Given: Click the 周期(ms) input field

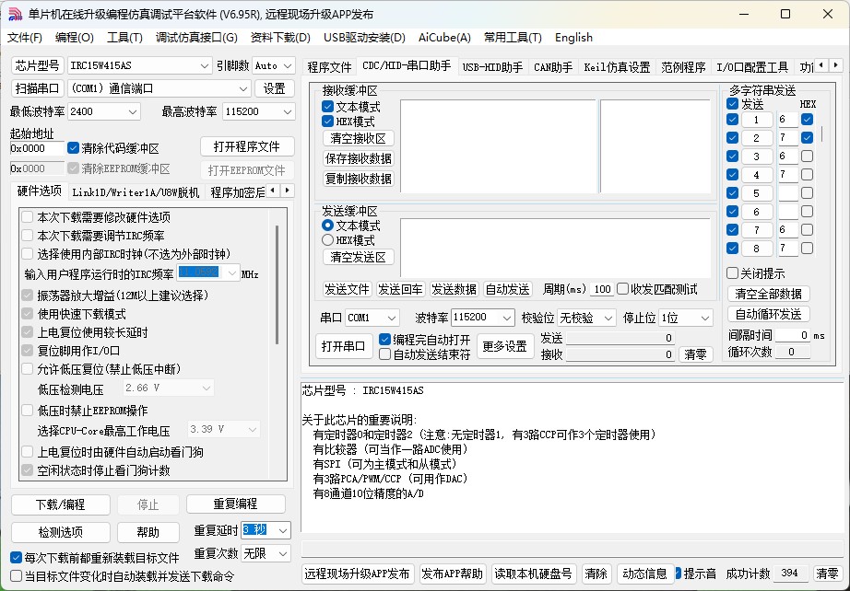Looking at the screenshot, I should (602, 289).
